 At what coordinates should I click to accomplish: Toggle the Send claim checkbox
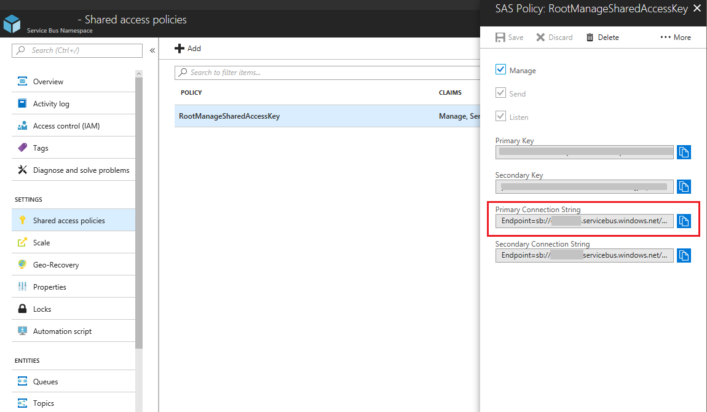[500, 93]
